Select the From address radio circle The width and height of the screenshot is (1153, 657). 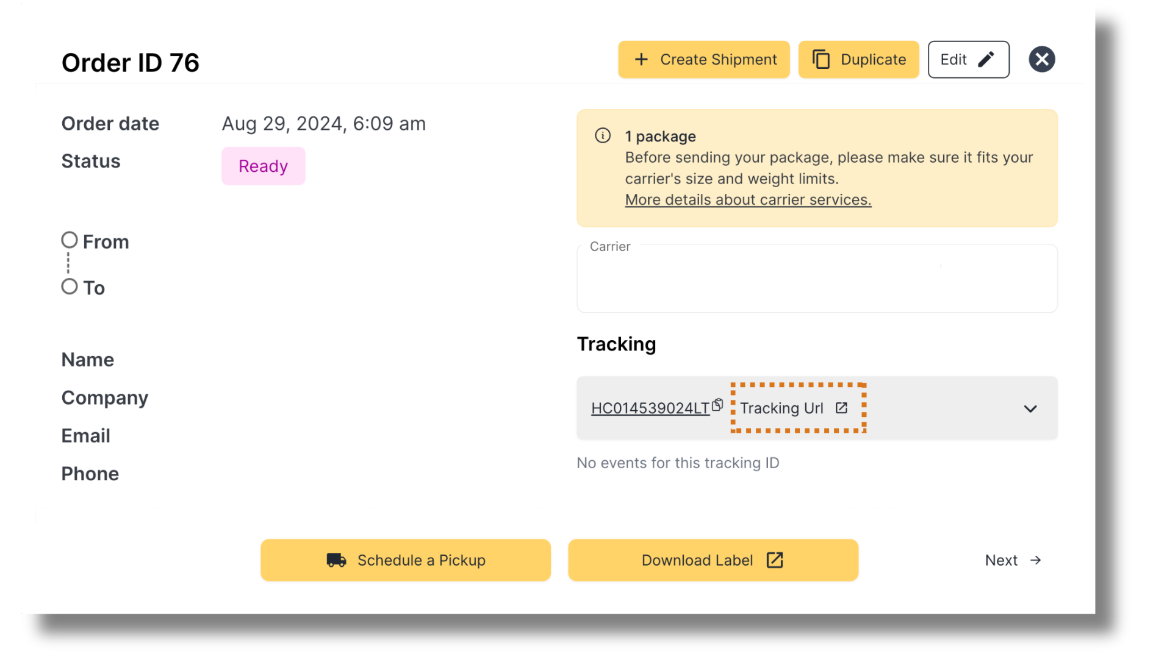(69, 240)
